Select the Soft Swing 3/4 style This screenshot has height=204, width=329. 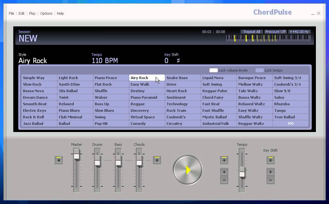click(x=290, y=78)
